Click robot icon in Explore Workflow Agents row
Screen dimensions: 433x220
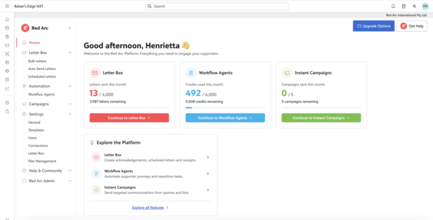[96, 174]
